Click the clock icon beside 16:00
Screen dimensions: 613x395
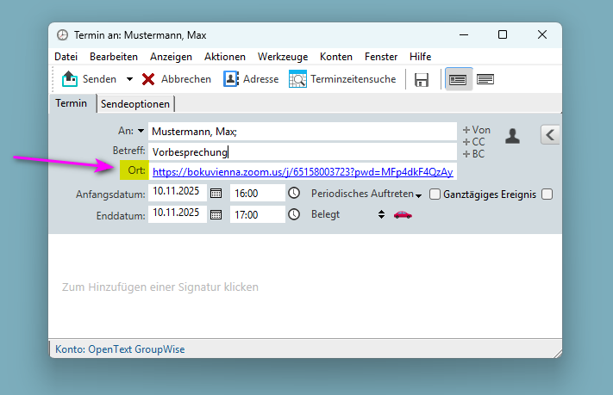click(294, 194)
